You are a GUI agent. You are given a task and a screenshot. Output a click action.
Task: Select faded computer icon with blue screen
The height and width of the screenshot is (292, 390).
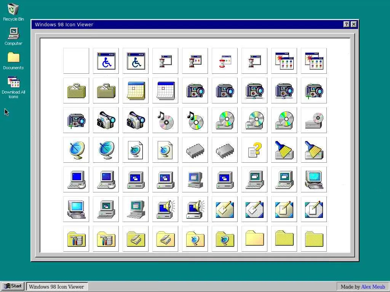195,179
